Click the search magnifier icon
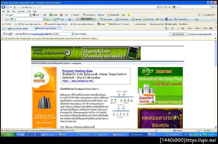 [213, 7]
